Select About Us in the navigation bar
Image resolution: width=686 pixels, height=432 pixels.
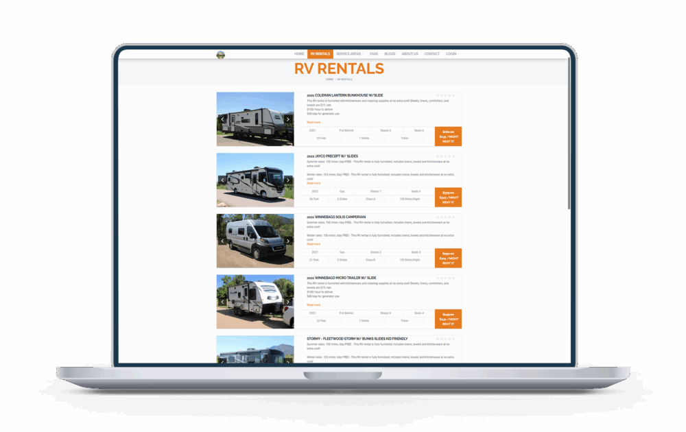coord(410,53)
